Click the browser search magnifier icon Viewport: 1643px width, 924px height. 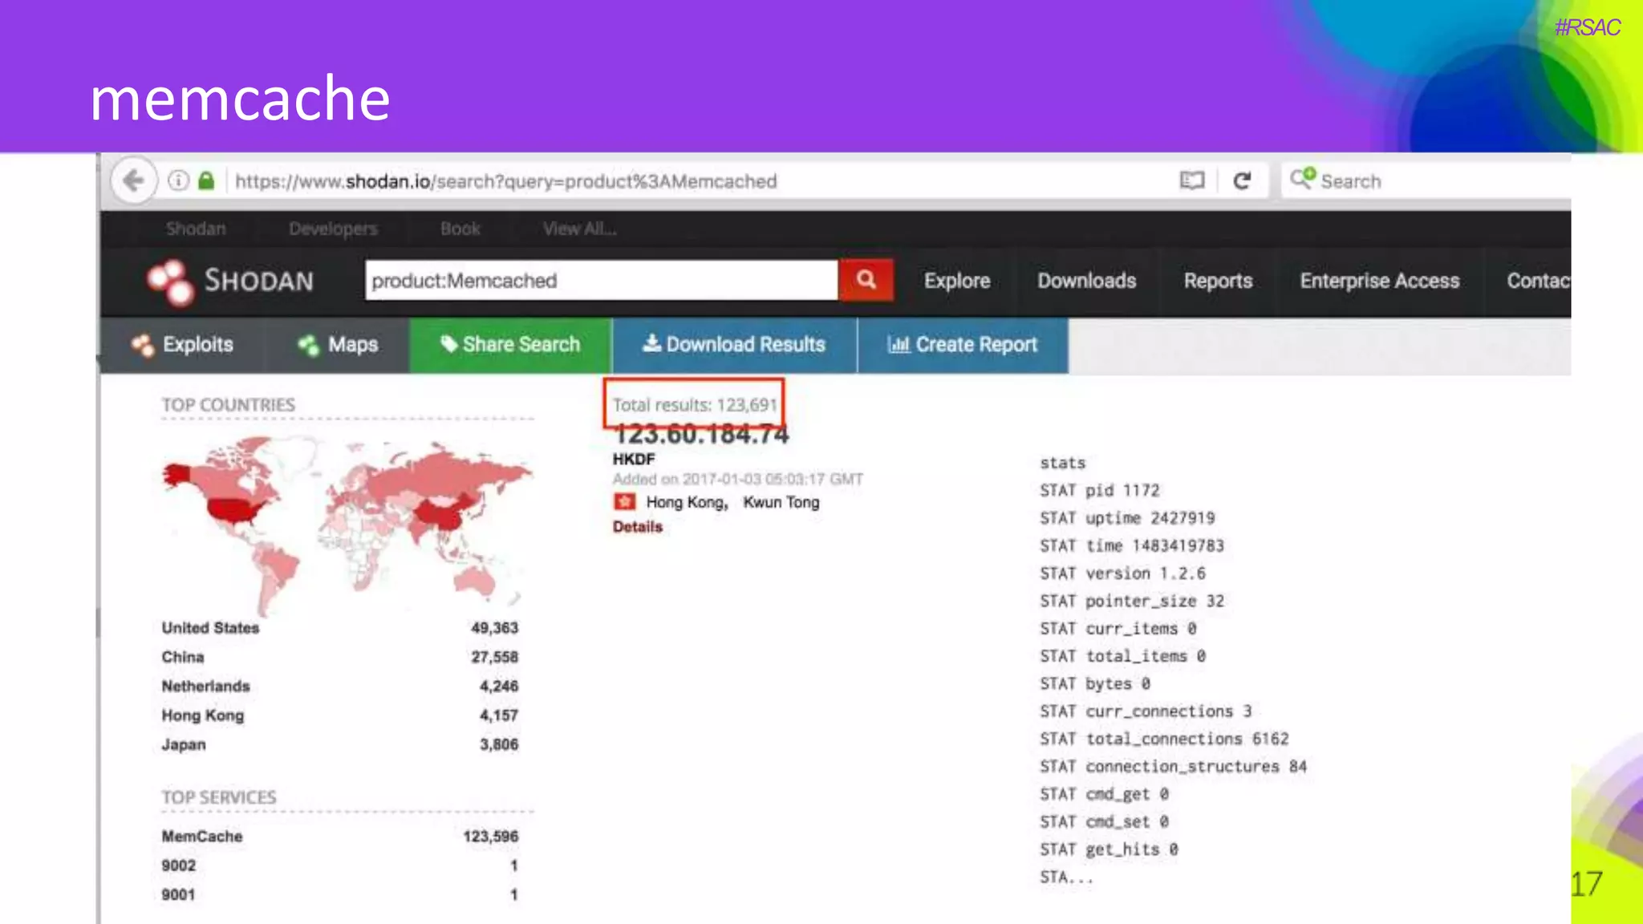(x=1303, y=178)
